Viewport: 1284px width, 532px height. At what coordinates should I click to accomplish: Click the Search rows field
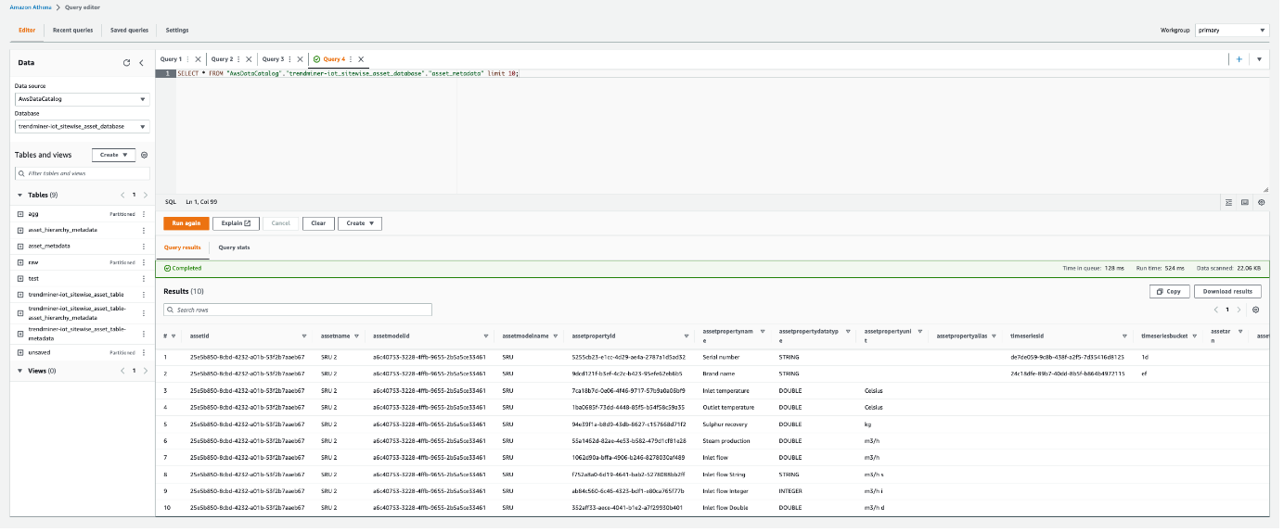click(297, 310)
